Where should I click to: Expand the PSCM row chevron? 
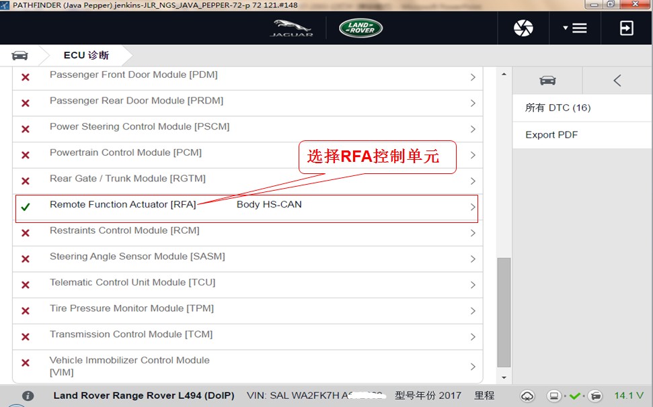point(473,130)
